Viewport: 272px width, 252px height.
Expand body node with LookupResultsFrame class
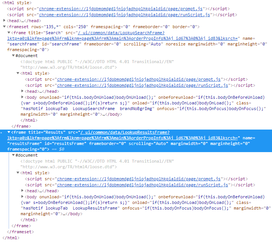click(22, 196)
